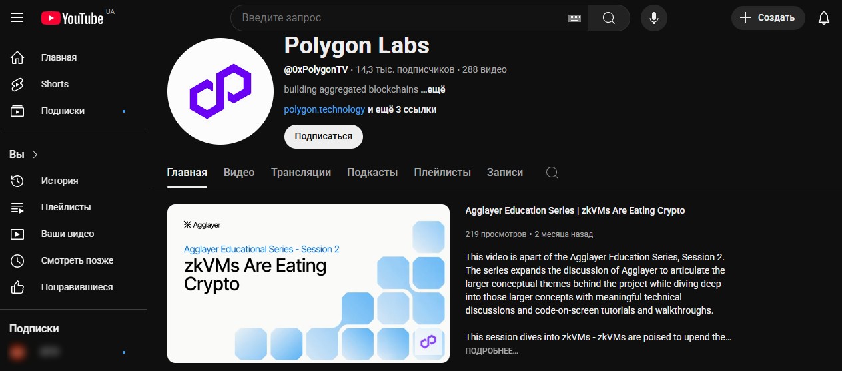Screen dimensions: 842x371
Task: Go to Shorts in sidebar
Action: coord(55,84)
